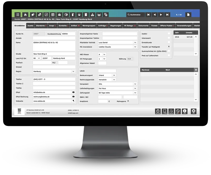Open the package box articles icon
The width and height of the screenshot is (211, 175).
[x=66, y=15]
